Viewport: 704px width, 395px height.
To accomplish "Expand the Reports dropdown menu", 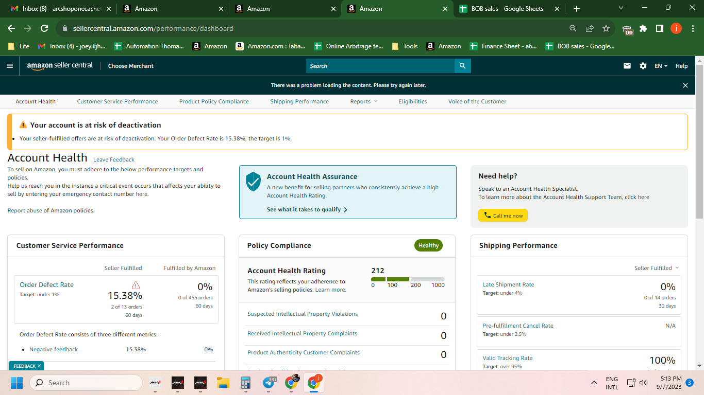I will pyautogui.click(x=364, y=101).
